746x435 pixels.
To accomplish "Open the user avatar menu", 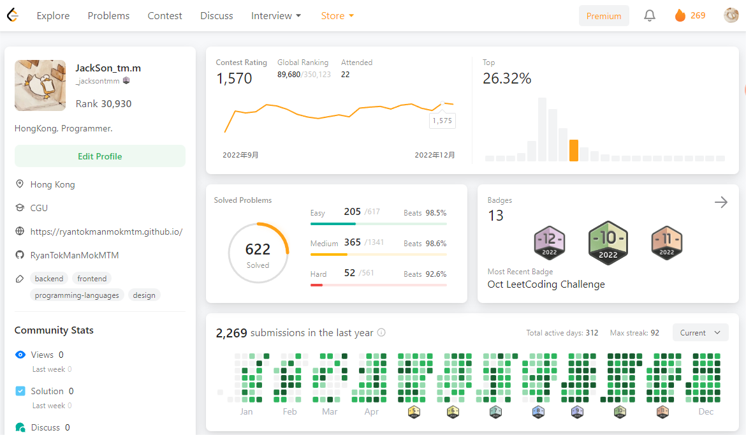I will coord(731,15).
